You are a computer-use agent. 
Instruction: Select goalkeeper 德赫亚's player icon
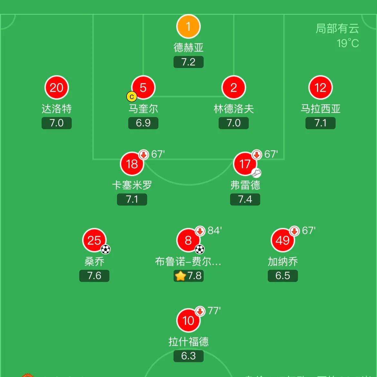188,26
